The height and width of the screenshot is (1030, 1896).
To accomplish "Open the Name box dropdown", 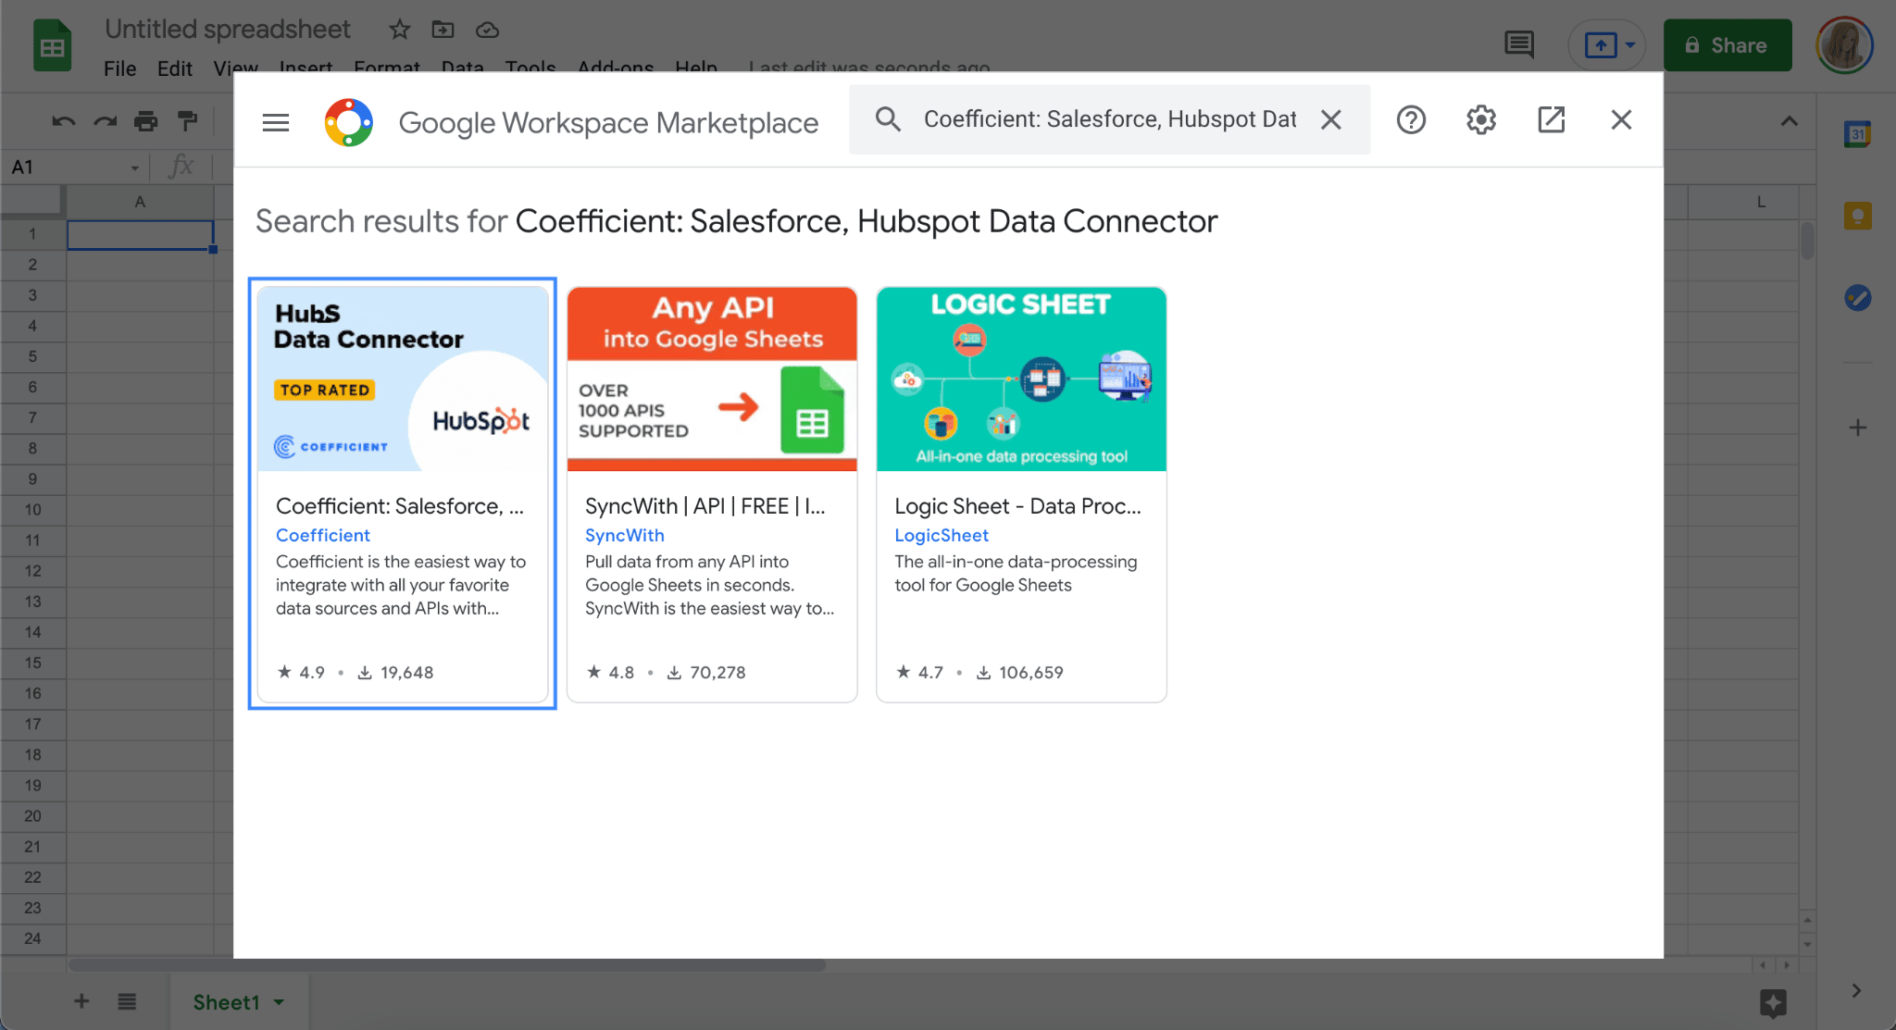I will (134, 168).
